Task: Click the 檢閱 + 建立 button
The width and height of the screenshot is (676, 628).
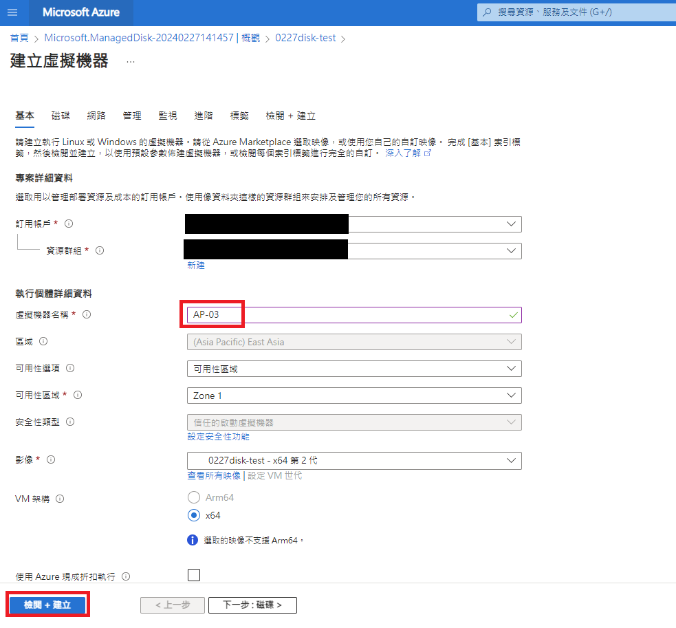Action: pos(47,605)
